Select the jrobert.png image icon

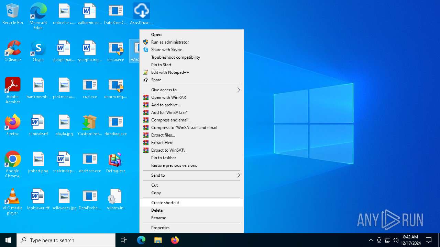[x=38, y=163]
